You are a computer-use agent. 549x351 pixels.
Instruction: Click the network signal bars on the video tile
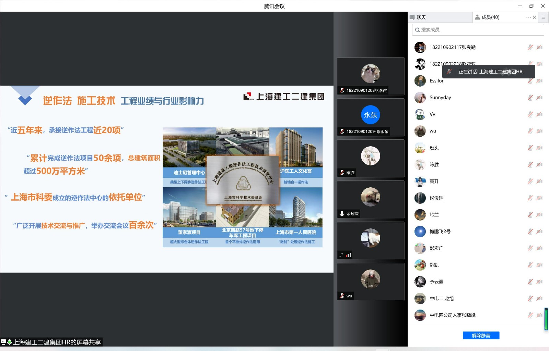click(348, 255)
